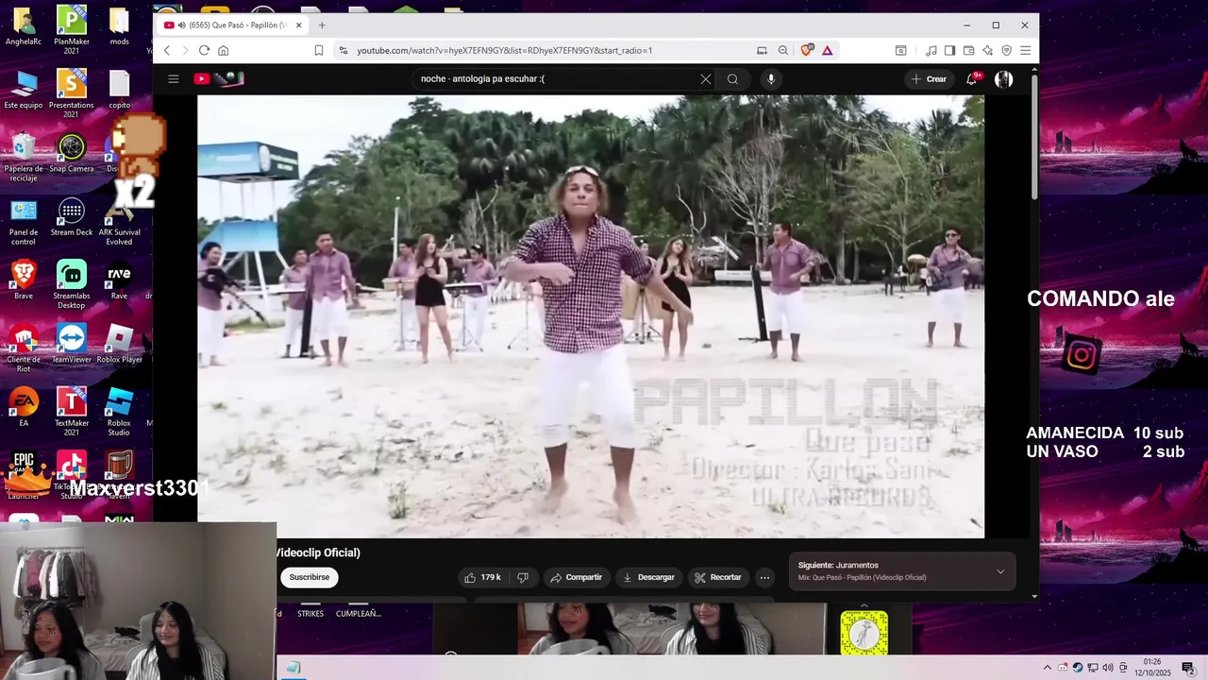The width and height of the screenshot is (1208, 680).
Task: Open the Steam tray icon
Action: [x=1078, y=668]
